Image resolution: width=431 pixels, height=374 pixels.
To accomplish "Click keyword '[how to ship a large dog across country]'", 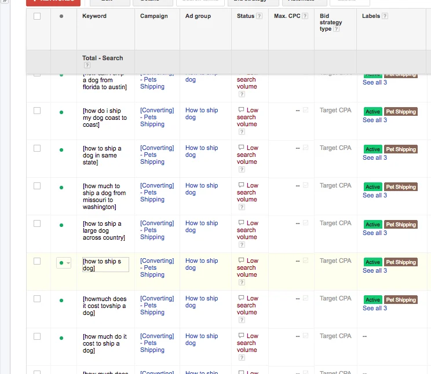I will (104, 230).
